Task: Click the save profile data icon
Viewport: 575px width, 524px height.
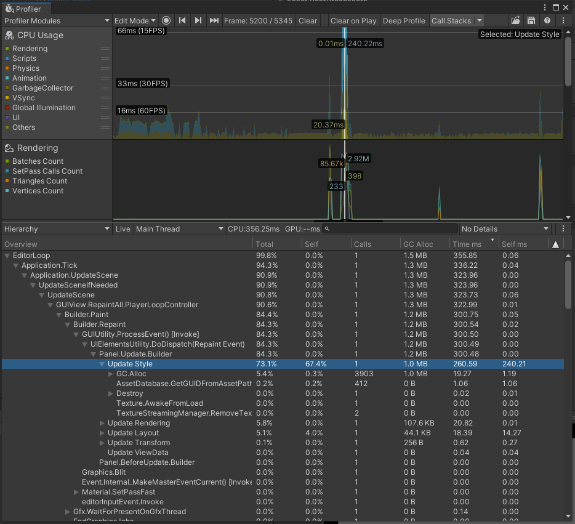Action: click(x=531, y=20)
